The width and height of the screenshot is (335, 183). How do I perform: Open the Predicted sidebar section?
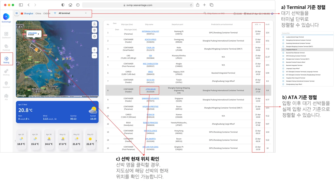pos(6,48)
